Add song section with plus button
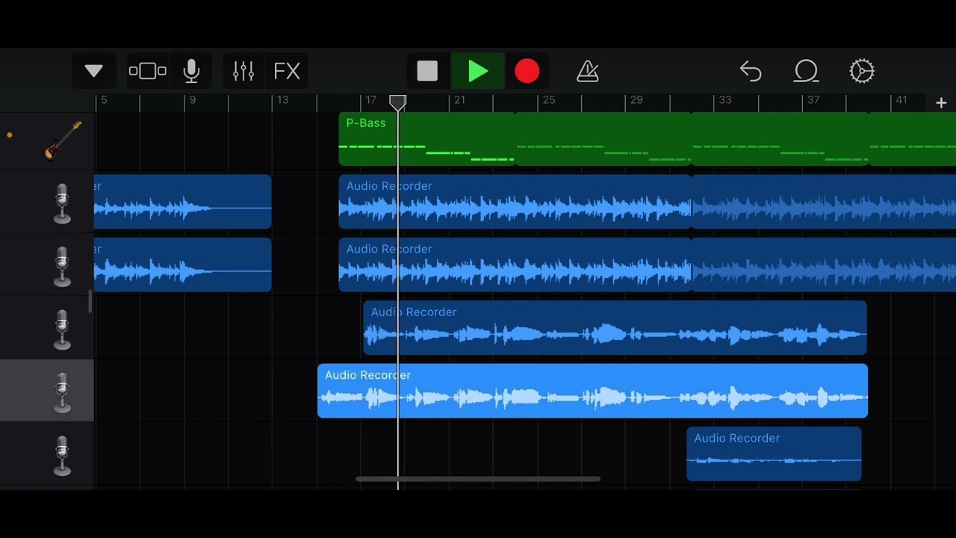 [941, 103]
